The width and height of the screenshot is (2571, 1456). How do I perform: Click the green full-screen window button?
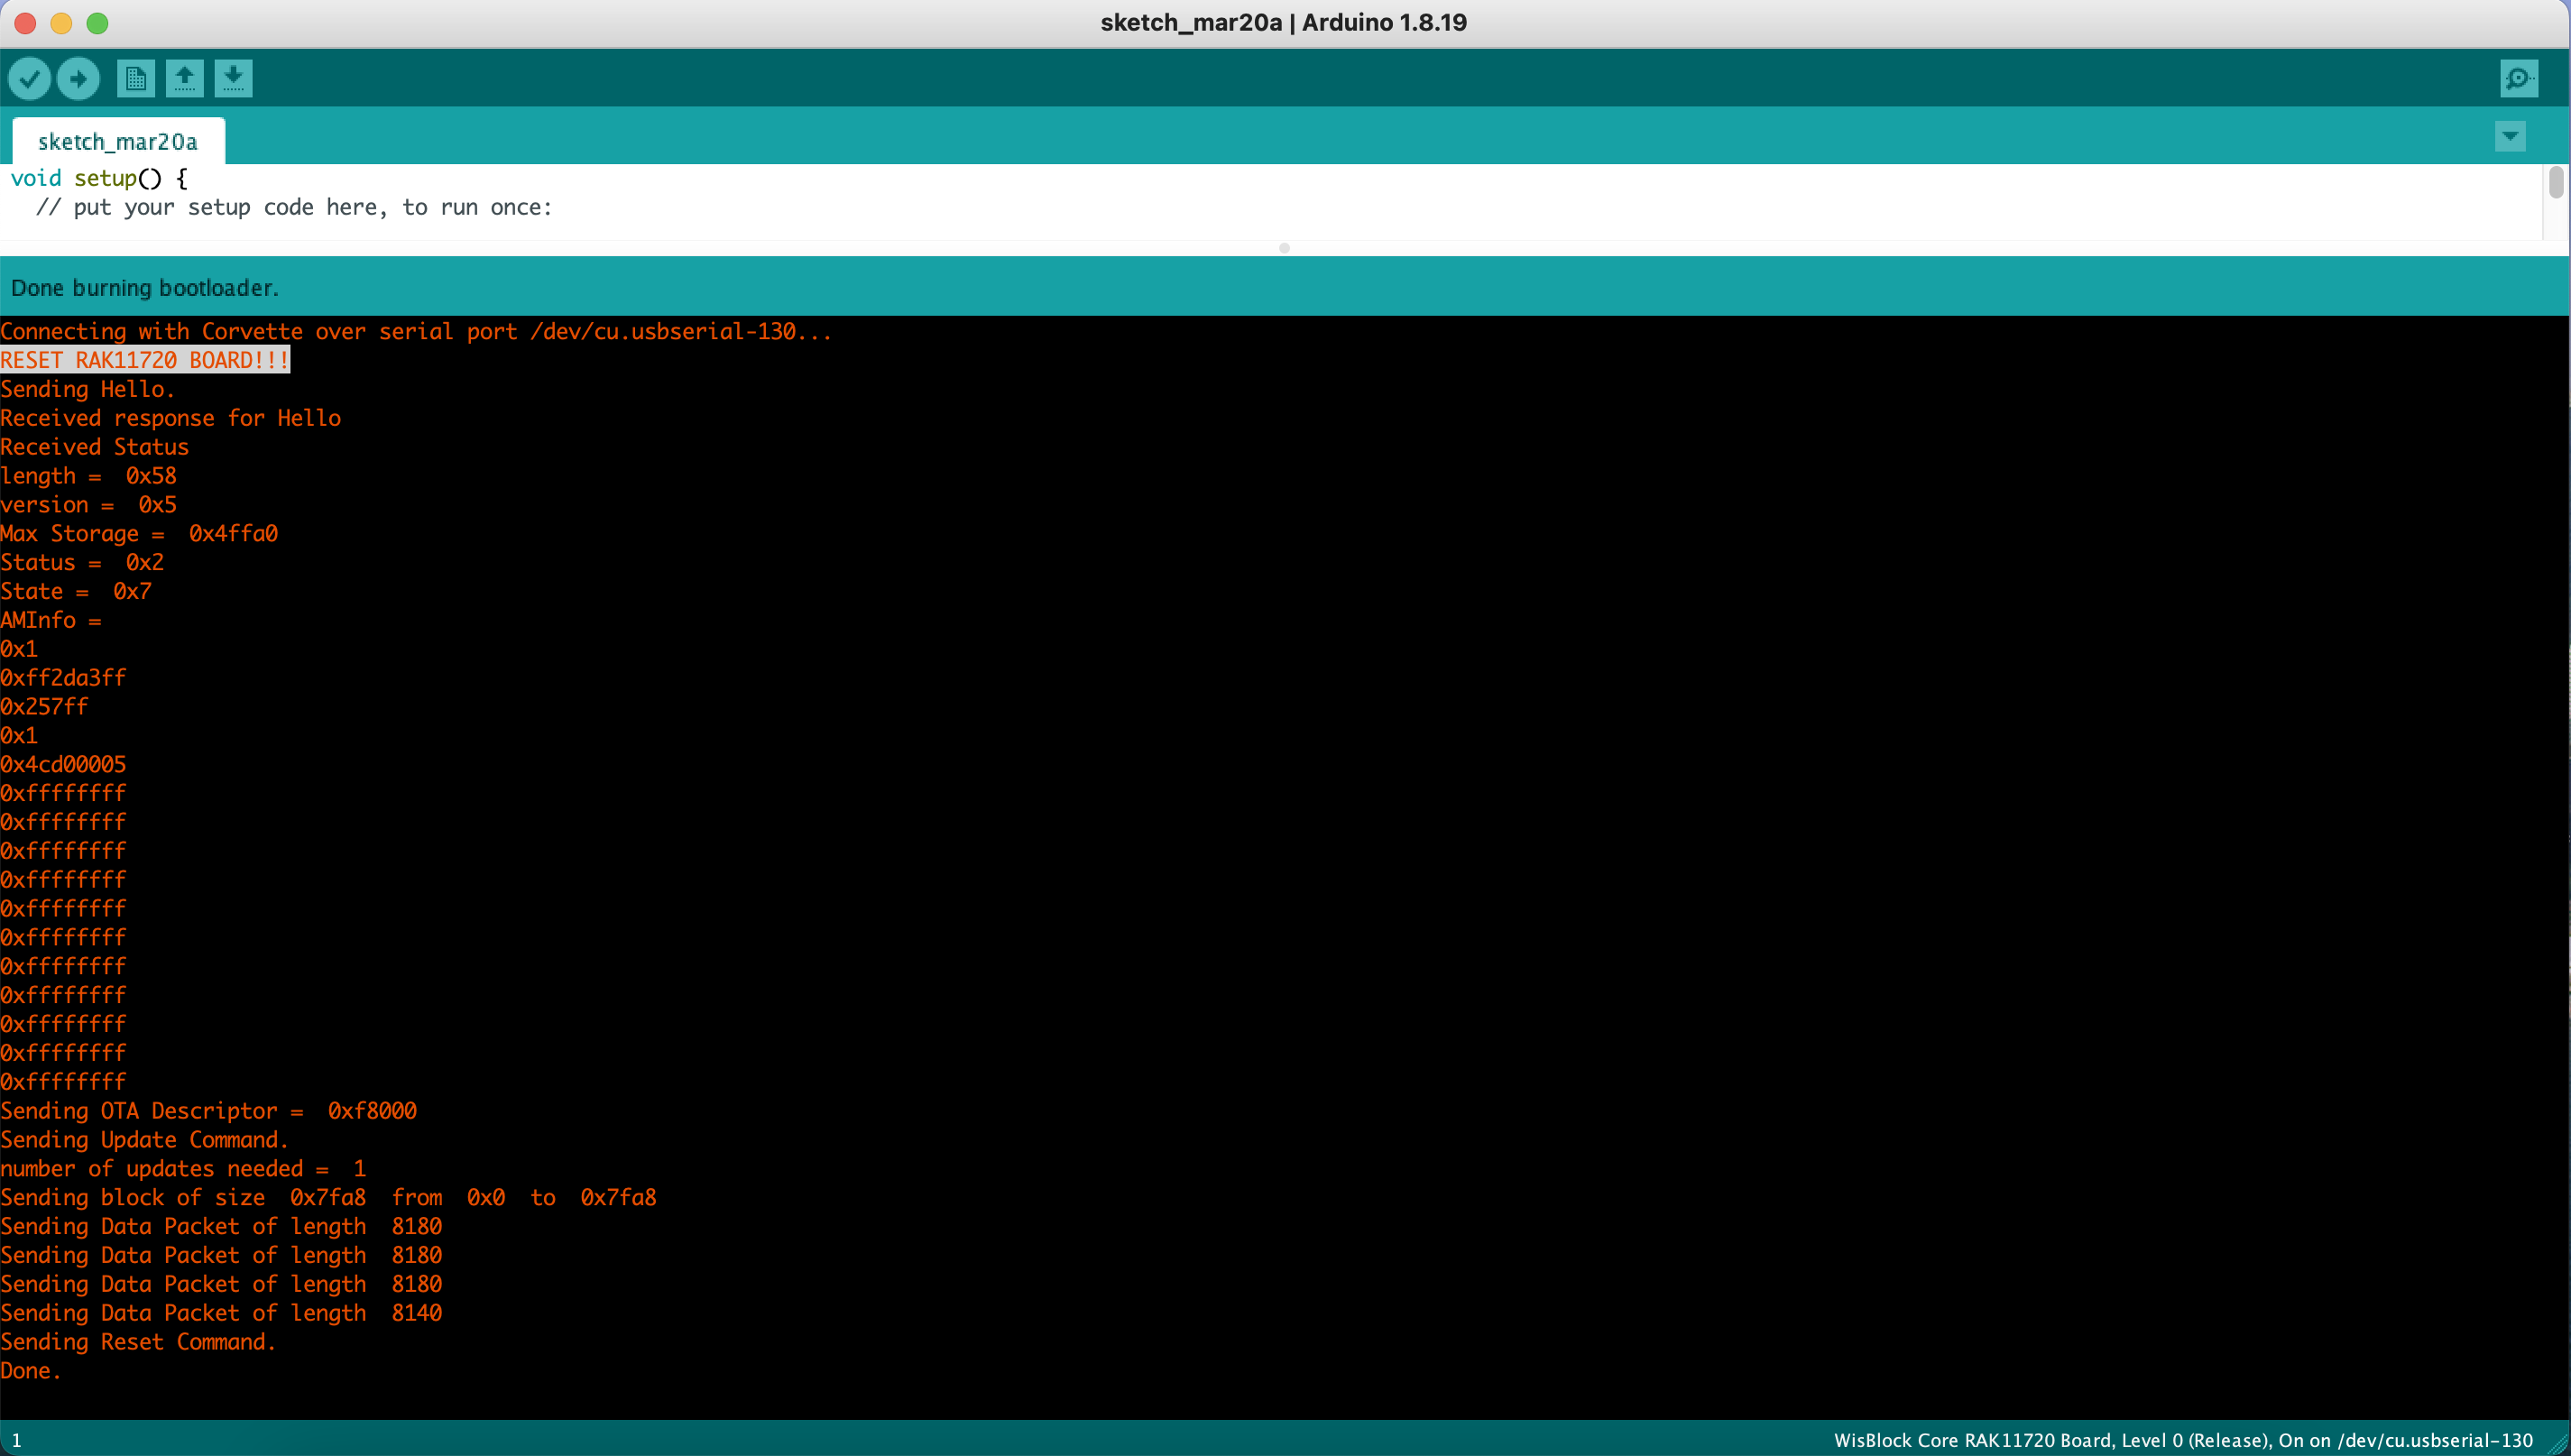point(97,22)
